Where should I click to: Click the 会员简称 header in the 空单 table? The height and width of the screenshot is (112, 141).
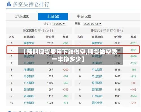97,37
